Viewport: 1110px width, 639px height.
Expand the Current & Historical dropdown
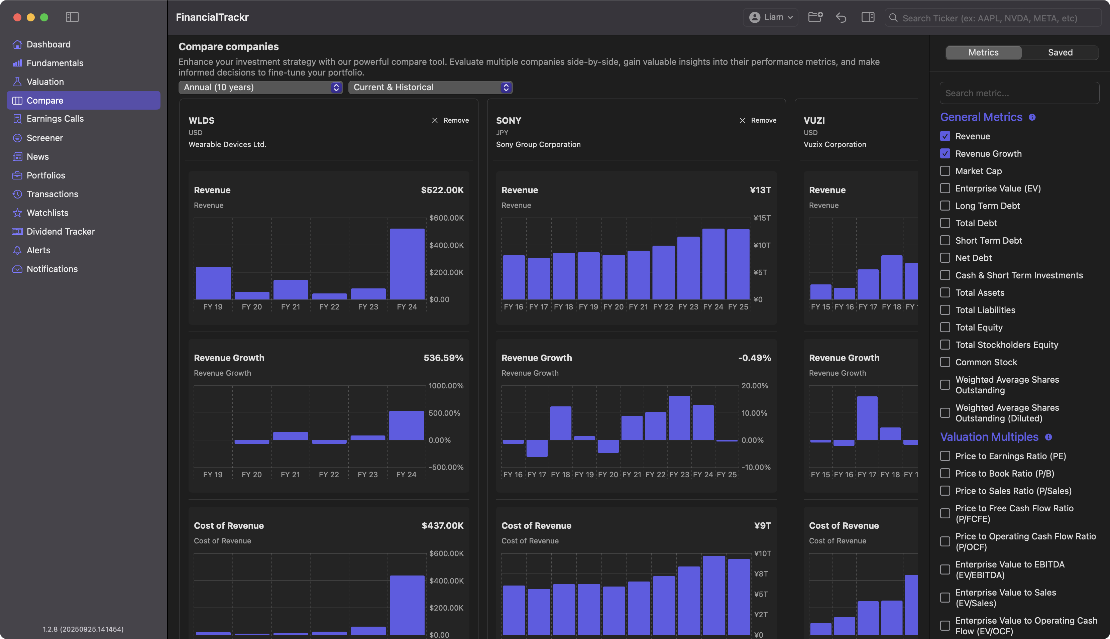pos(430,87)
